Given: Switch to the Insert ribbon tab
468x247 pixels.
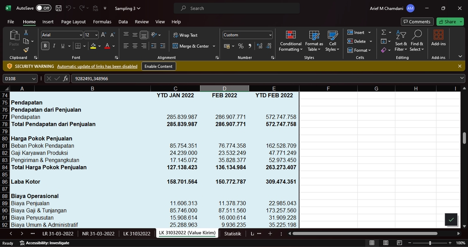Looking at the screenshot, I should 48,21.
